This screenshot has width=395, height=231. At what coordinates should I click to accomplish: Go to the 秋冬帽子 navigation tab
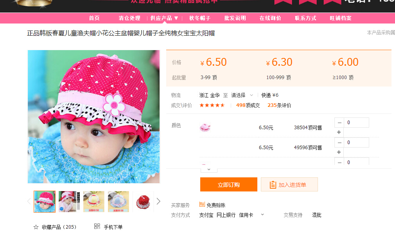pos(200,18)
